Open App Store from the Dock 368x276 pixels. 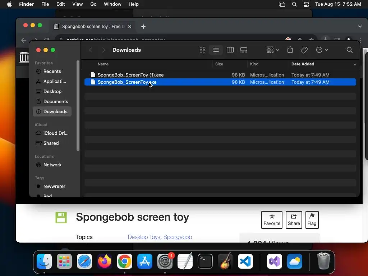tap(145, 261)
